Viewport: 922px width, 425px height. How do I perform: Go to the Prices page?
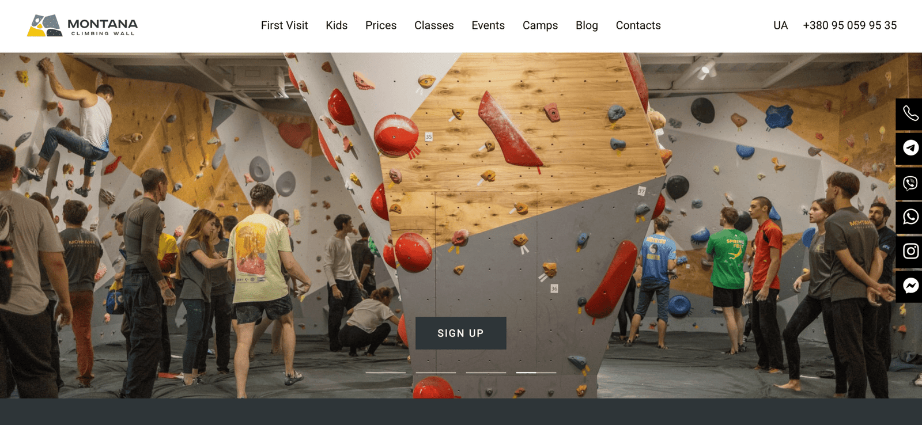tap(381, 25)
